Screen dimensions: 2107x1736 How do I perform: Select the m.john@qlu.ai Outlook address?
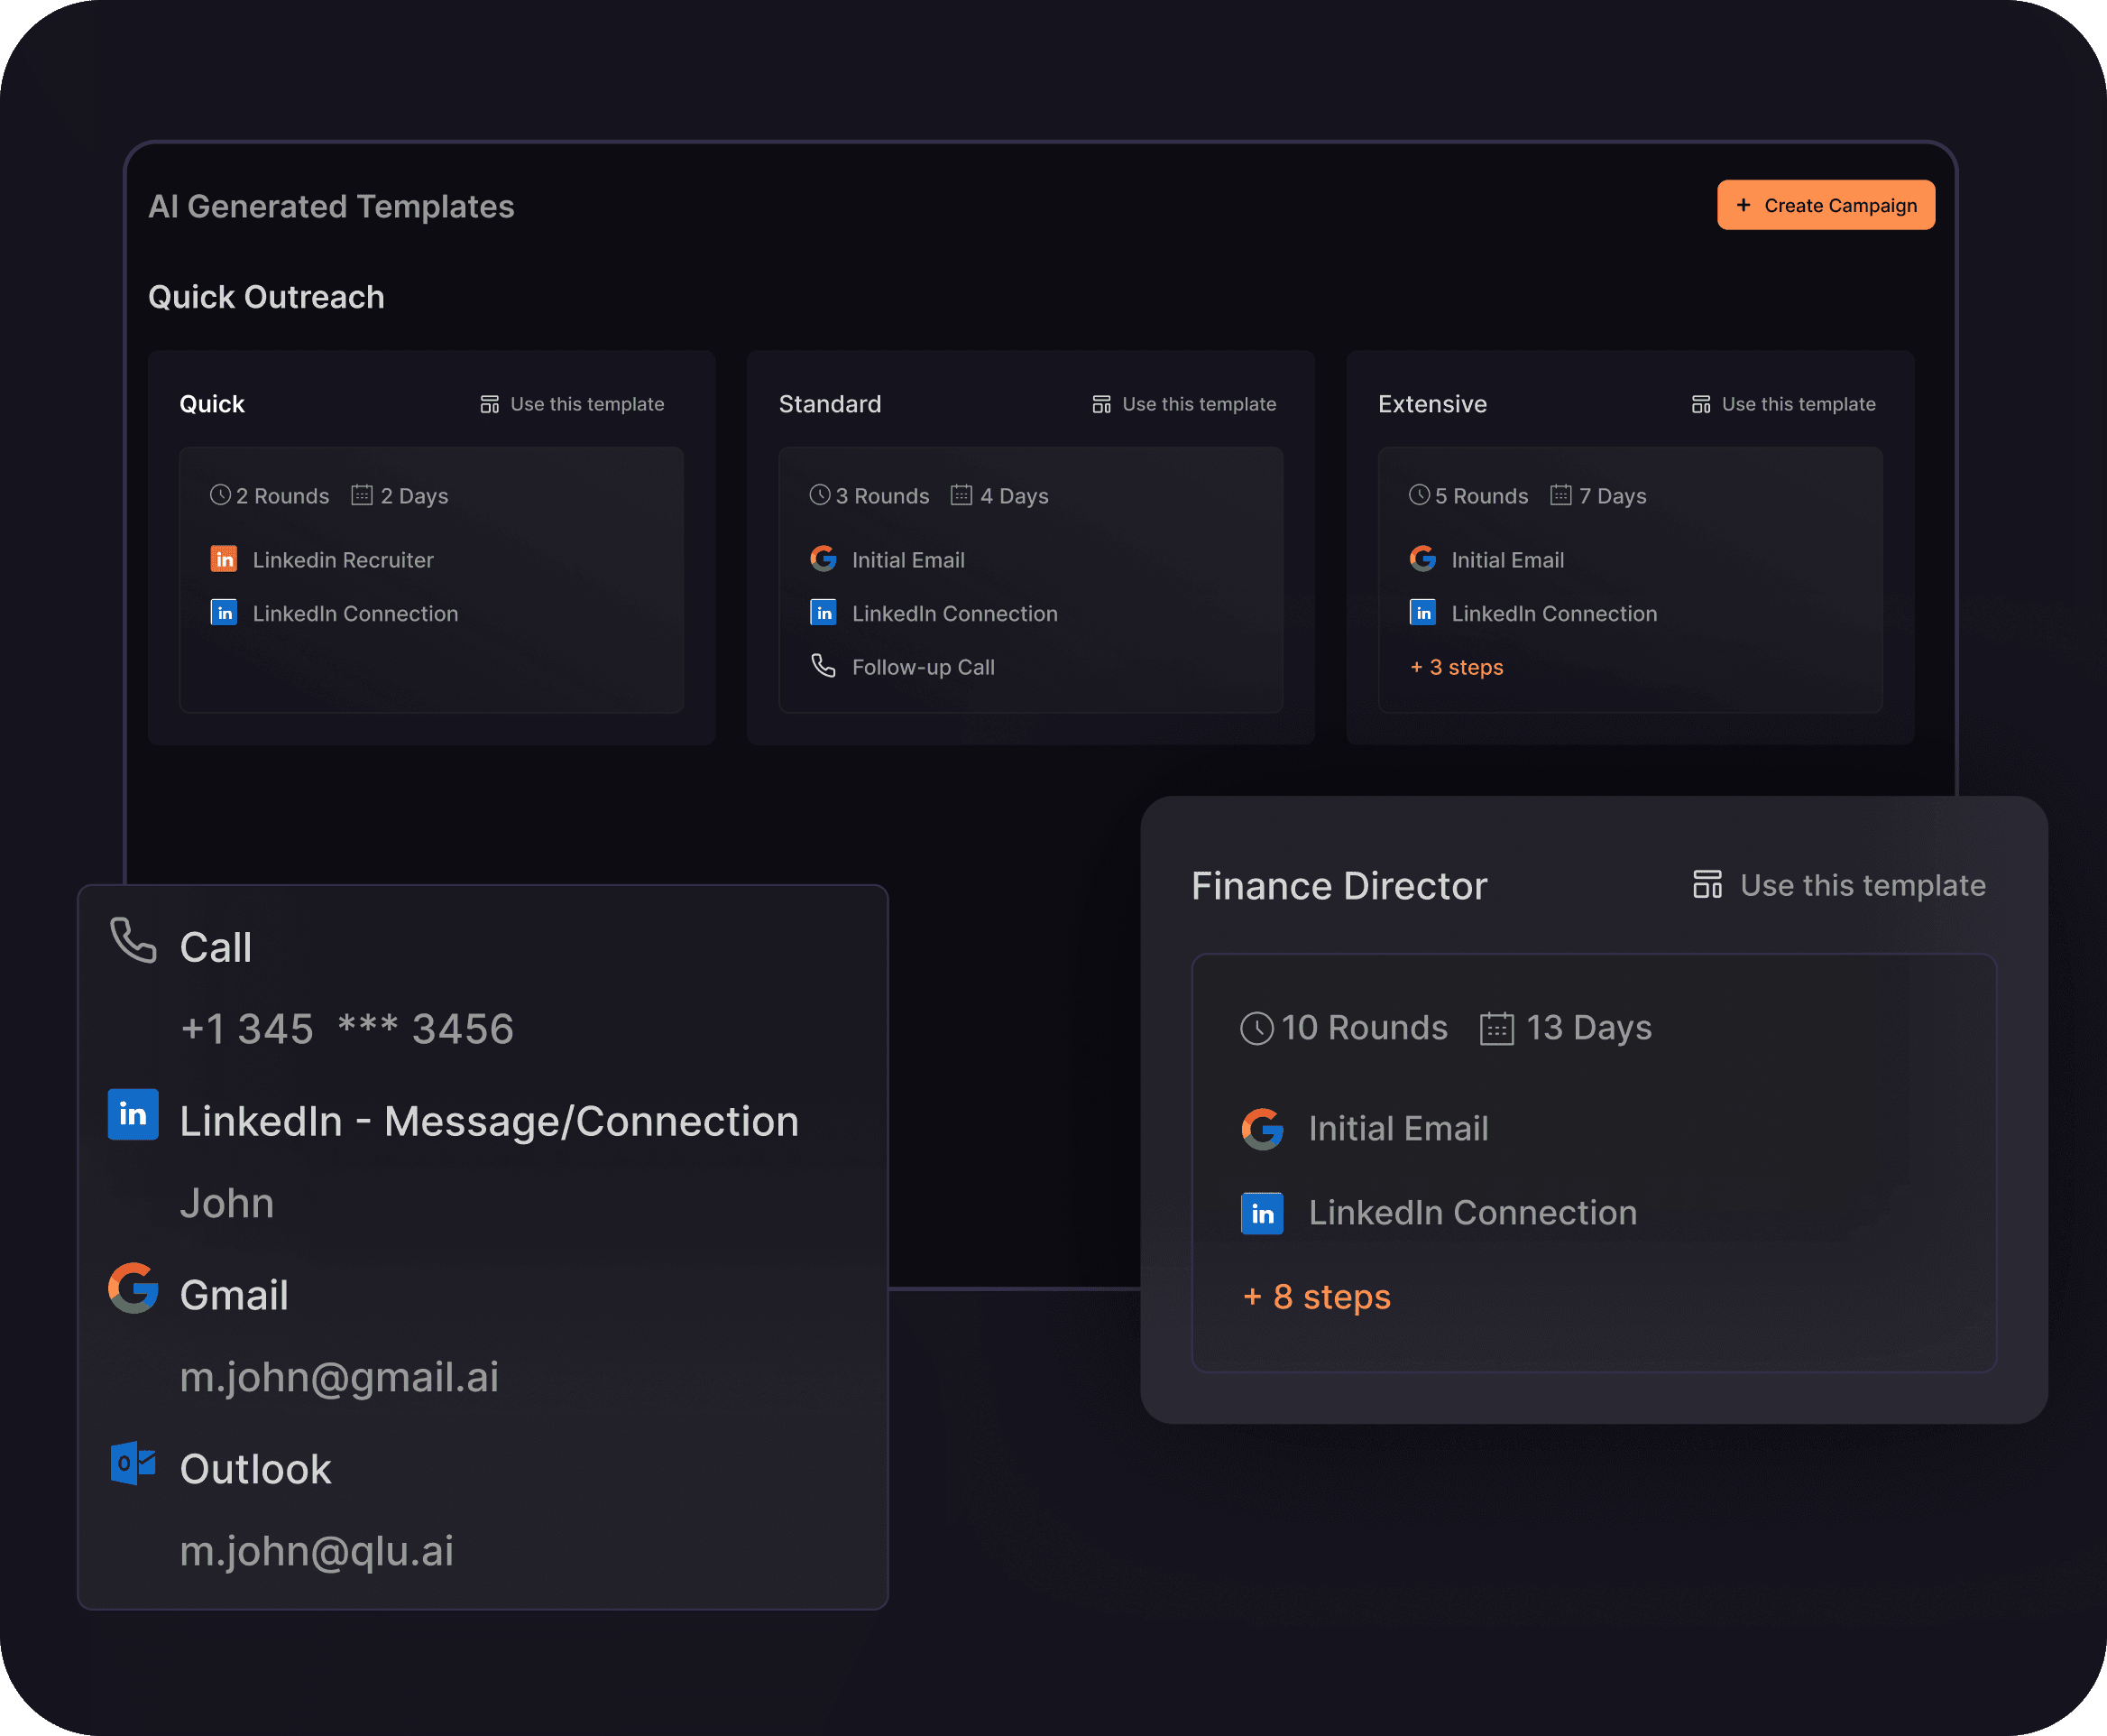[x=317, y=1551]
